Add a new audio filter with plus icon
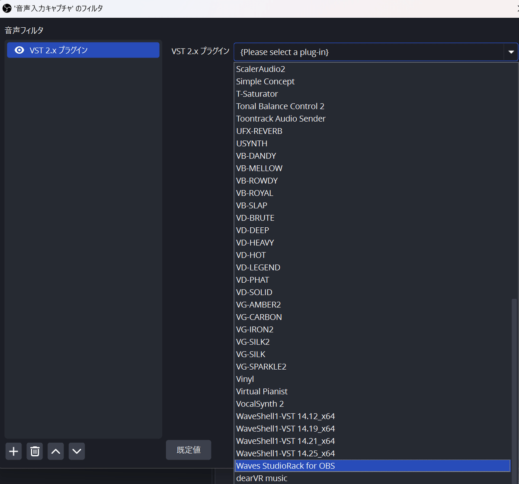Screen dimensions: 519x484 tap(14, 452)
